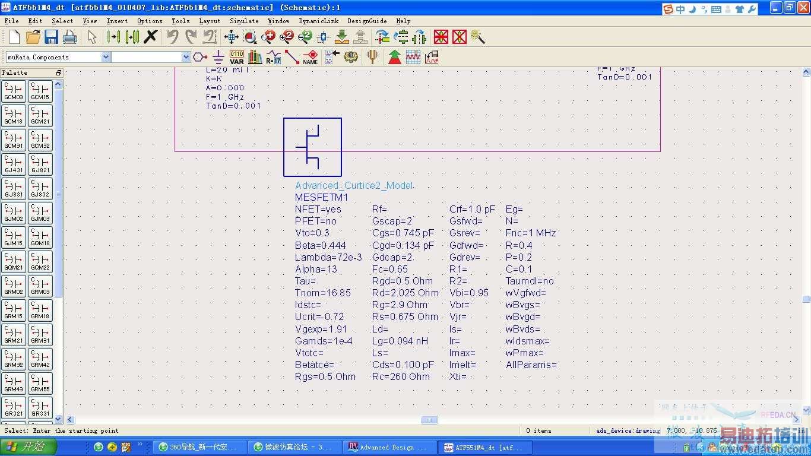Undock the Palette panel
Image resolution: width=811 pixels, height=456 pixels.
pos(59,72)
